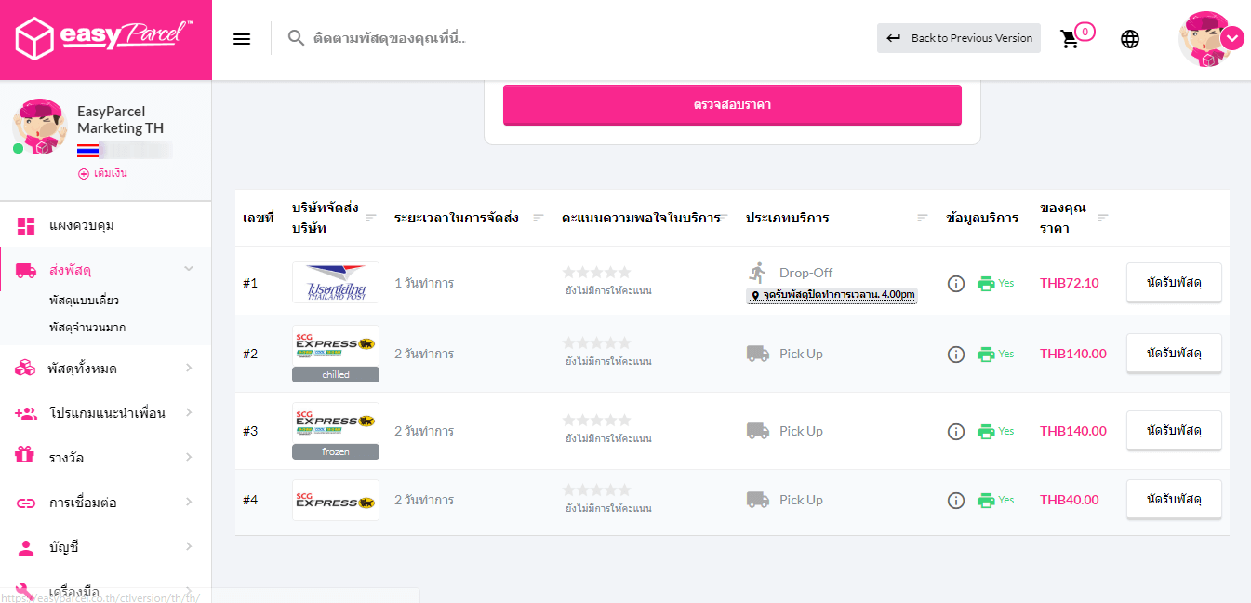Screen dimensions: 1251x603
Task: Click the ตรวจสอบราคา button
Action: [732, 104]
